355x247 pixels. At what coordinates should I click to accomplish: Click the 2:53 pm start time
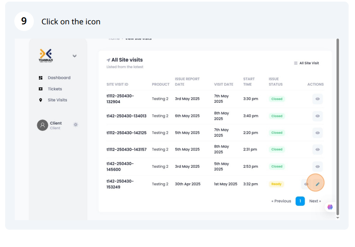(251, 166)
